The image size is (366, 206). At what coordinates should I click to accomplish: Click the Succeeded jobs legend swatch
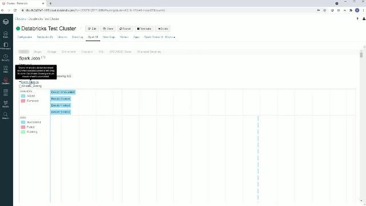tap(23, 122)
